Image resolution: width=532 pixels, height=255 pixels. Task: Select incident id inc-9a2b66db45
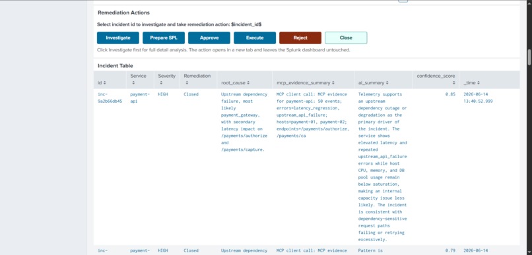[110, 98]
